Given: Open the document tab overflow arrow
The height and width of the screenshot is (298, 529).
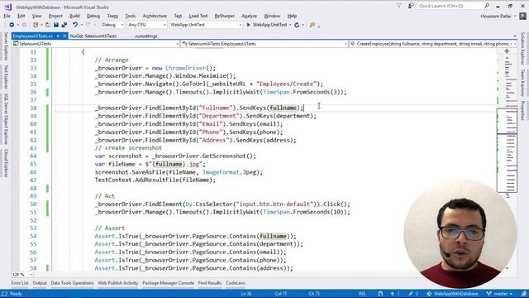Looking at the screenshot, I should pyautogui.click(x=515, y=36).
